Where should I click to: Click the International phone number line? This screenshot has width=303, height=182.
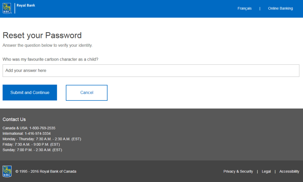[26, 134]
